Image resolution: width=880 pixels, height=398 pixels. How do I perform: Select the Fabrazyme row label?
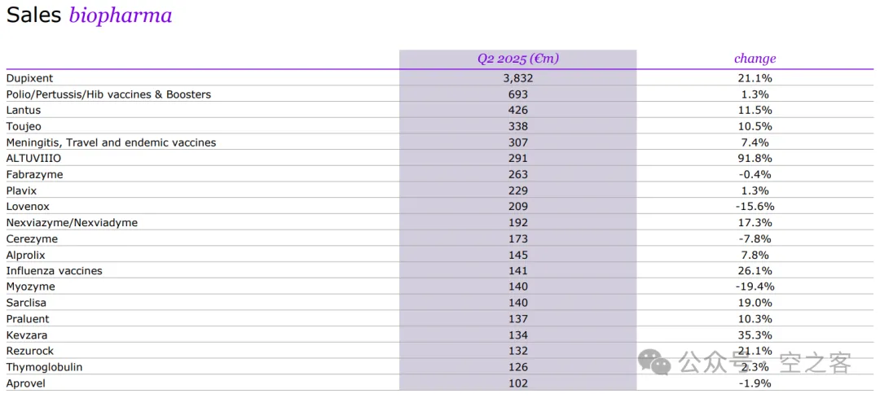tap(34, 174)
